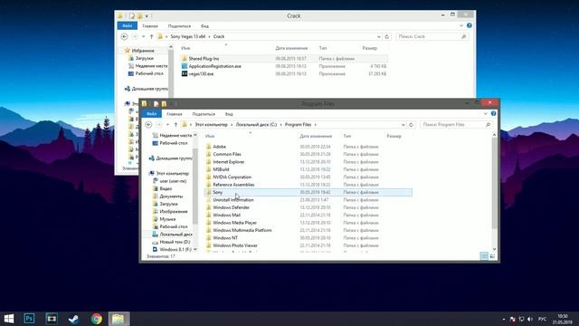Viewport: 579px width, 326px height.
Task: Go back in the Crack window
Action: coord(125,36)
